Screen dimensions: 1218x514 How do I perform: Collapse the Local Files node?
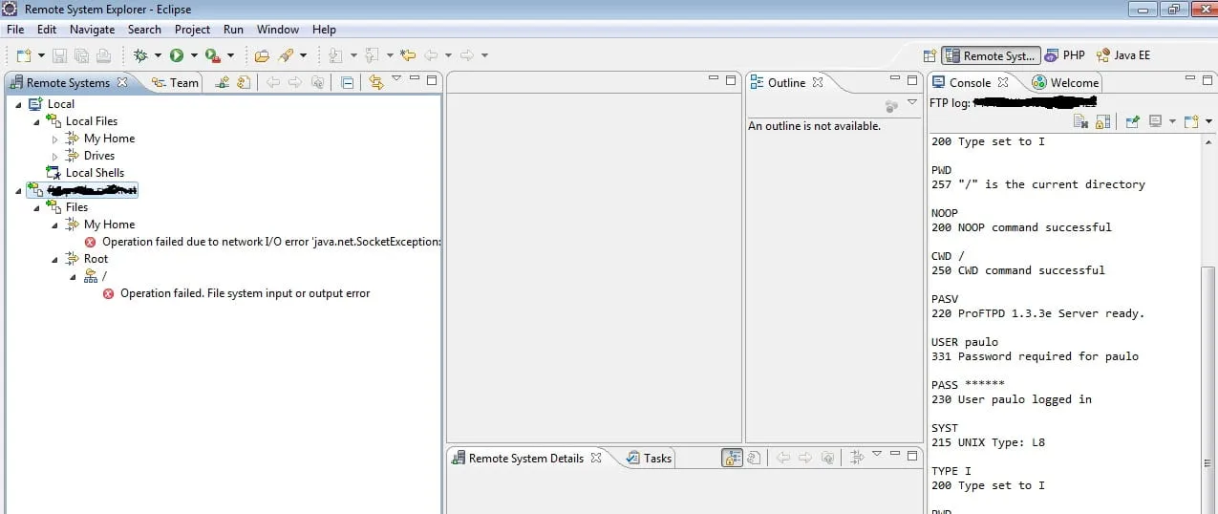pos(36,122)
